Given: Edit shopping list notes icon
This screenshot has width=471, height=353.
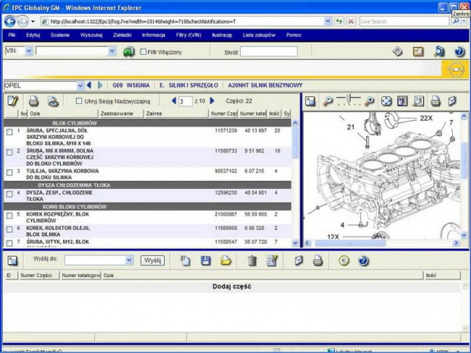Looking at the screenshot, I should click(x=272, y=260).
